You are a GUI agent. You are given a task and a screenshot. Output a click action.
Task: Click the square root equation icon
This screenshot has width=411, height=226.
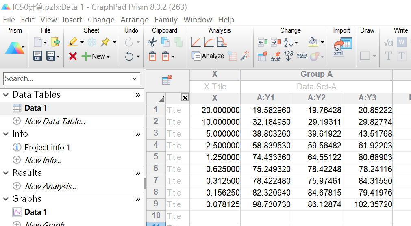[388, 42]
